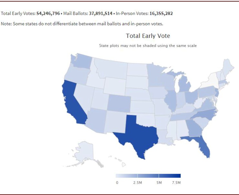239x195 pixels.
Task: Click the "Total Early Vote" chart title
Action: (148, 36)
